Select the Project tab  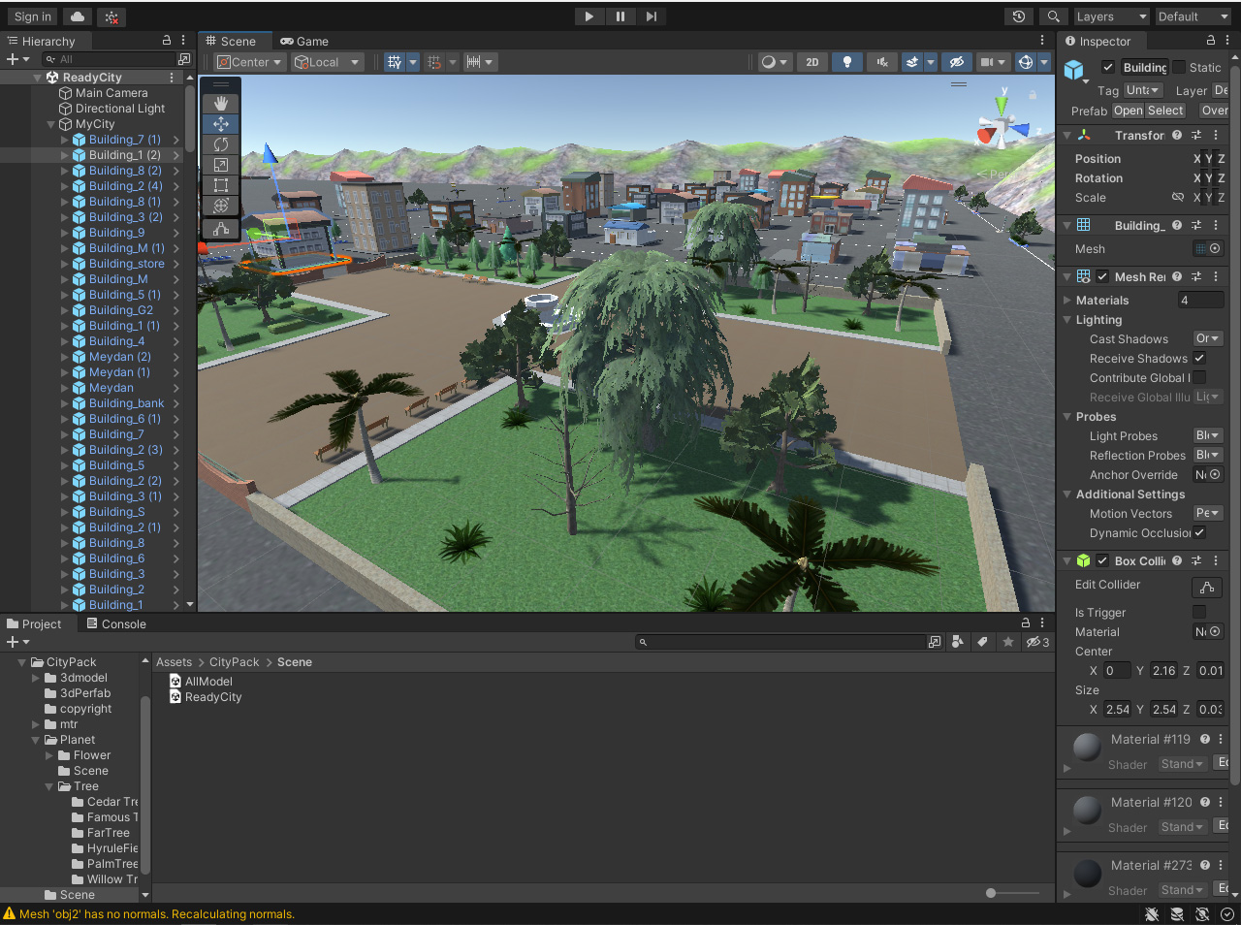pos(34,624)
